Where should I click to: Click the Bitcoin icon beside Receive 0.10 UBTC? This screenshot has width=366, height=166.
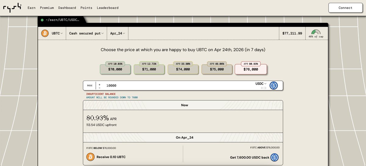click(91, 157)
